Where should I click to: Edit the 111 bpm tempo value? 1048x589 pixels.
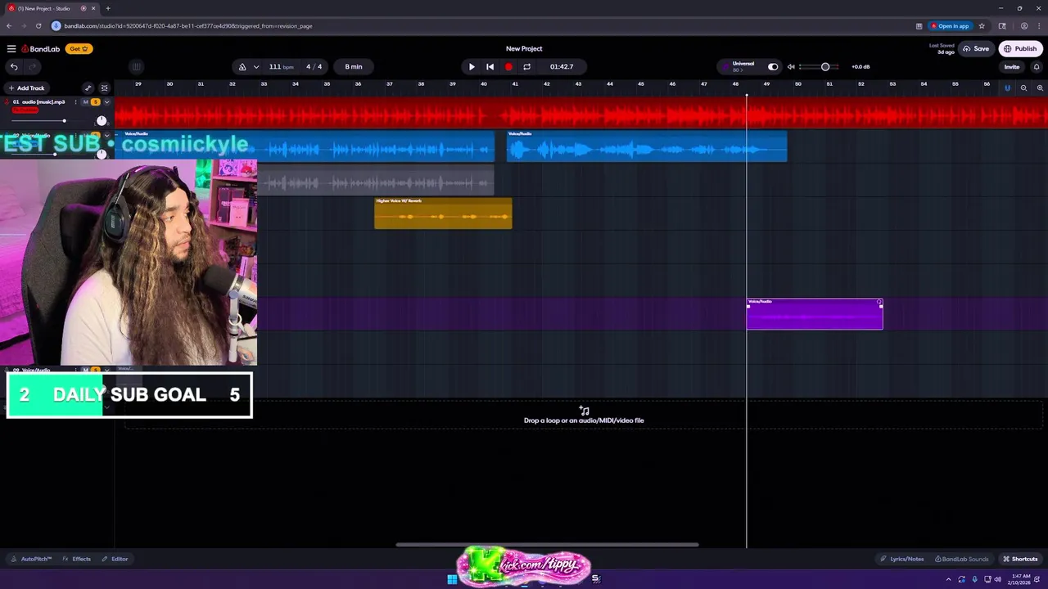[x=281, y=67]
